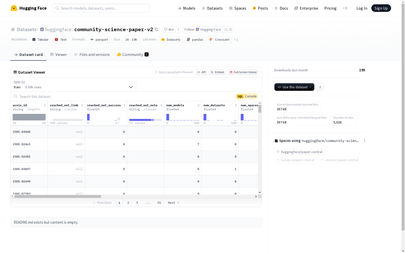Open the mistpe/paper-central space

(339, 160)
